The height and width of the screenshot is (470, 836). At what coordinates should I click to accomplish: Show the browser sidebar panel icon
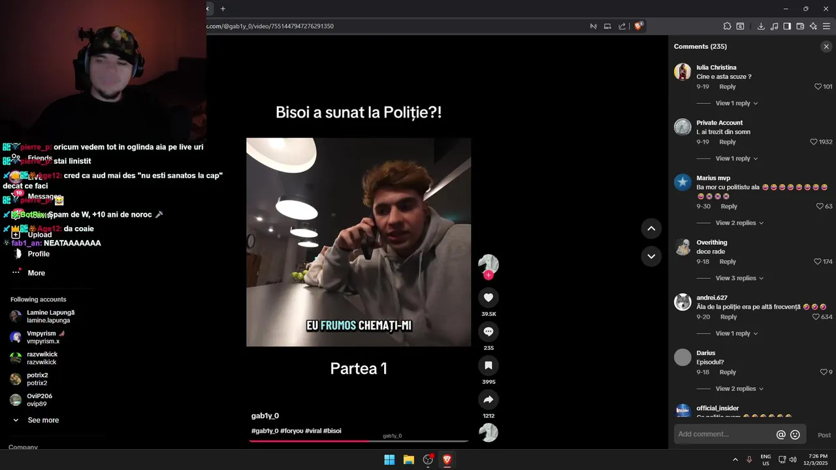coord(787,26)
